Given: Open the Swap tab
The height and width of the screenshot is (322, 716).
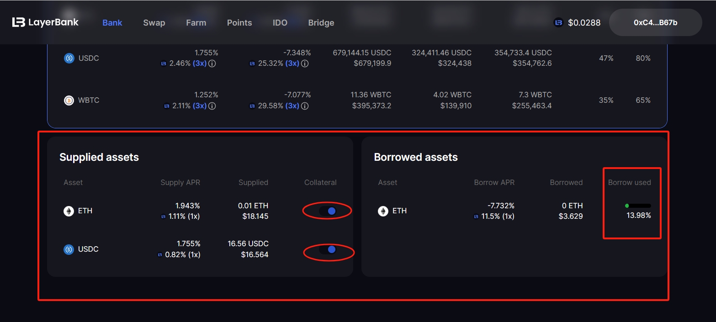Looking at the screenshot, I should point(154,23).
